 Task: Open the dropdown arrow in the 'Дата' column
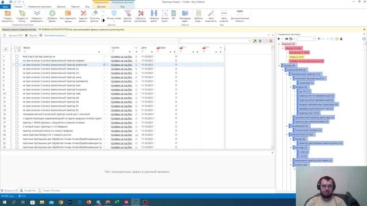(152, 52)
